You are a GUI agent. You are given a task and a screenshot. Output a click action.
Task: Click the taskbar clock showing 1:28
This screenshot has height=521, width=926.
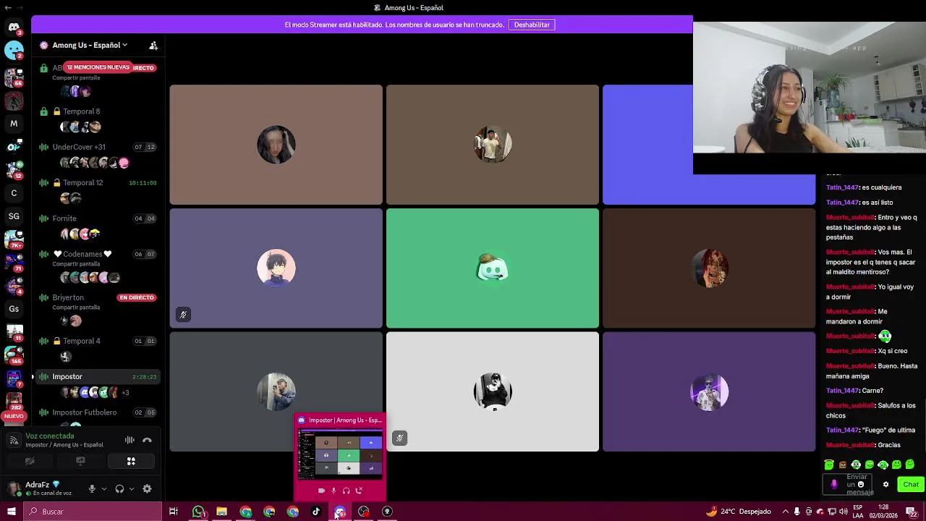[883, 512]
